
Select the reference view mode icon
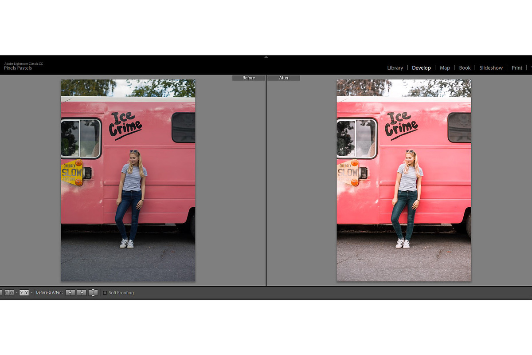9,292
